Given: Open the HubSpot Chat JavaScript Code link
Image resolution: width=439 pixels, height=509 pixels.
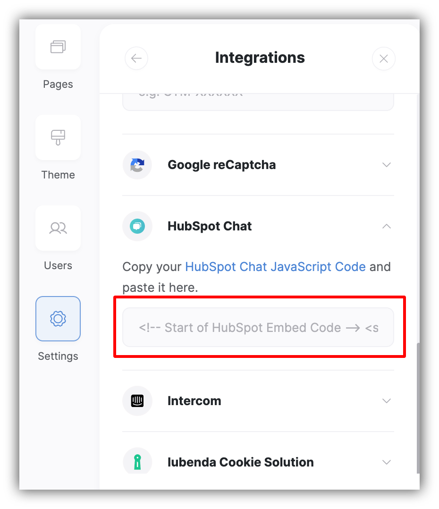Looking at the screenshot, I should [275, 267].
